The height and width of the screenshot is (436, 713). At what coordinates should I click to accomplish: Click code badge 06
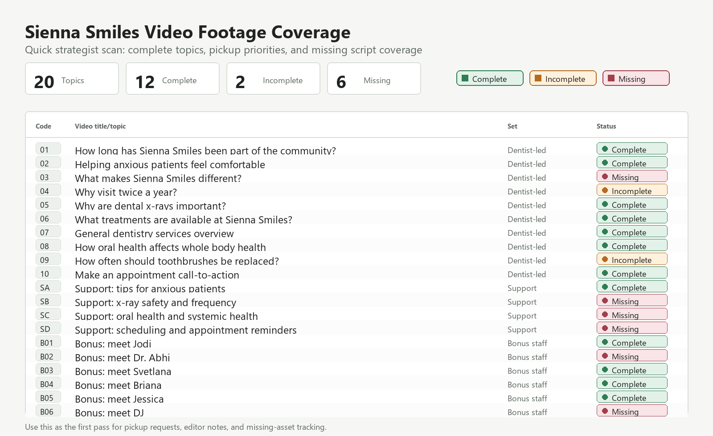[x=48, y=218]
